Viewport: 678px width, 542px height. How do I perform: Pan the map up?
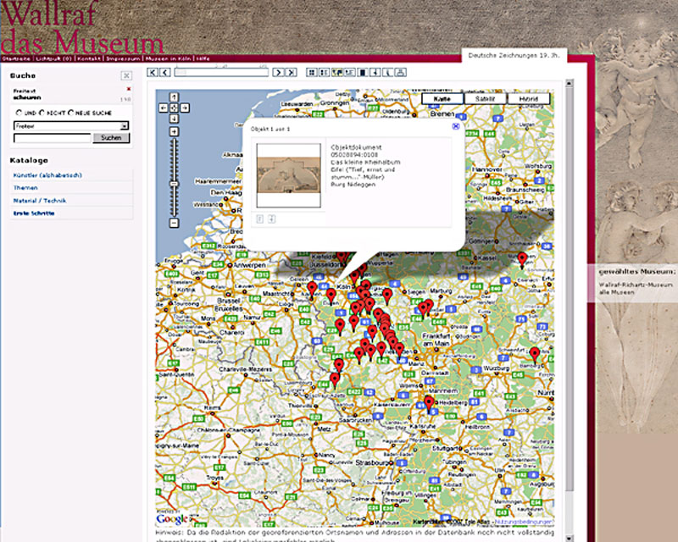pos(174,97)
